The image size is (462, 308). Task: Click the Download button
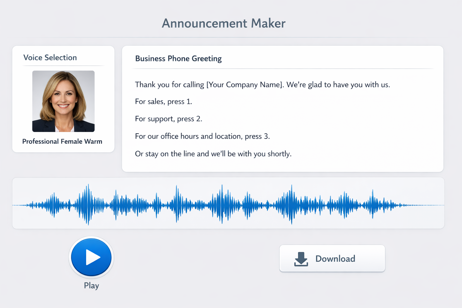click(332, 259)
